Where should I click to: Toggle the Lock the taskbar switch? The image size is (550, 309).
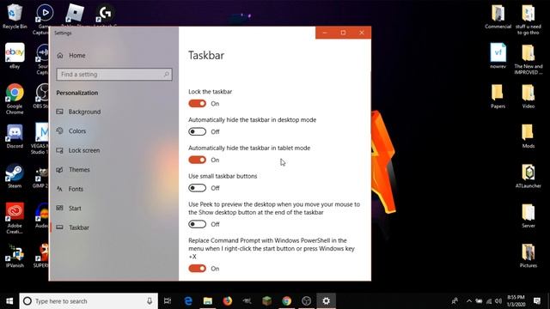point(197,104)
